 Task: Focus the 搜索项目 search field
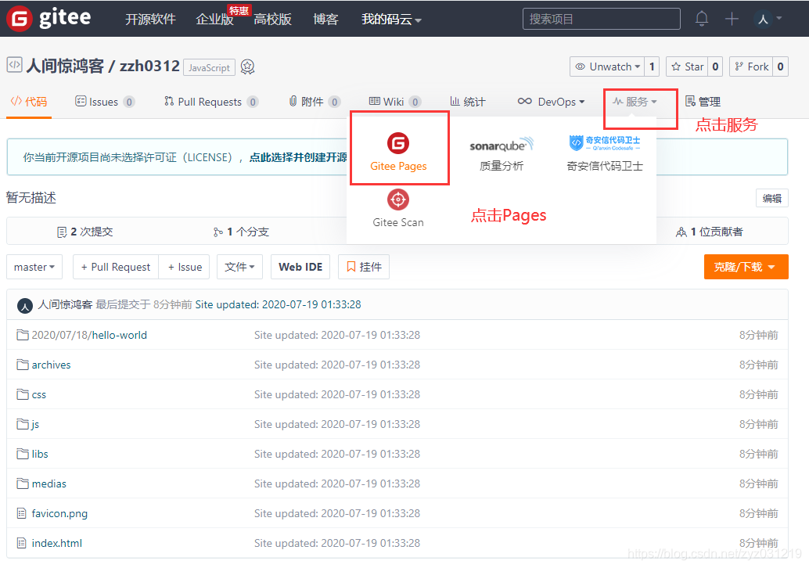pyautogui.click(x=601, y=19)
